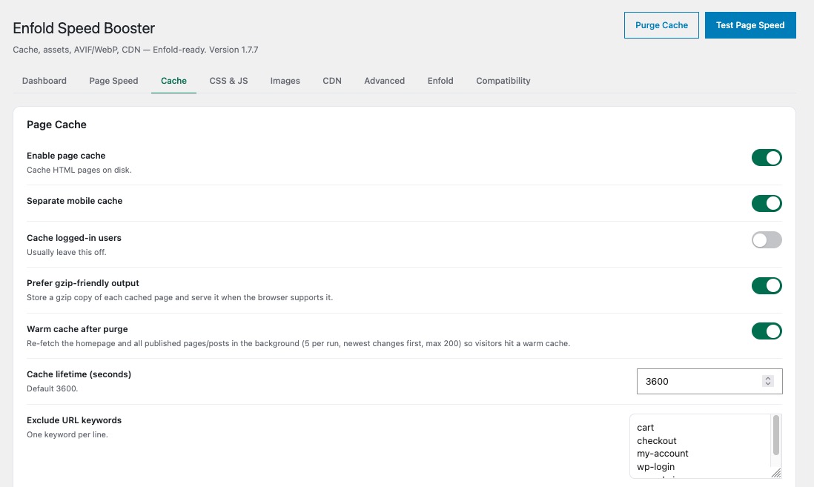Go to the Images tab

click(x=285, y=81)
